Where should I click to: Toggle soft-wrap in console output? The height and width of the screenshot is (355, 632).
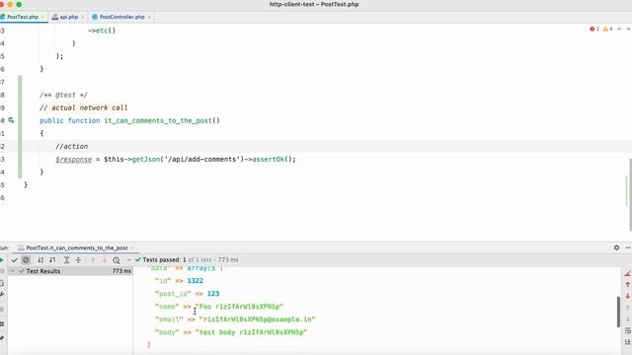(x=628, y=330)
